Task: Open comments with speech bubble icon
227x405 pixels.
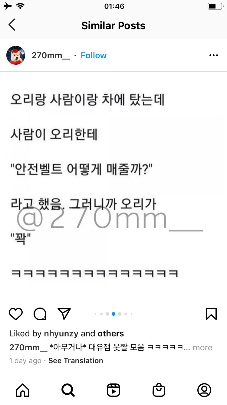Action: [40, 314]
